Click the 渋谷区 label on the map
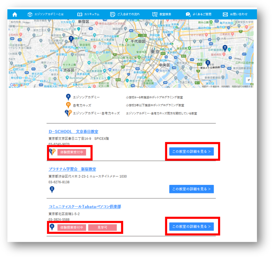 pyautogui.click(x=69, y=70)
